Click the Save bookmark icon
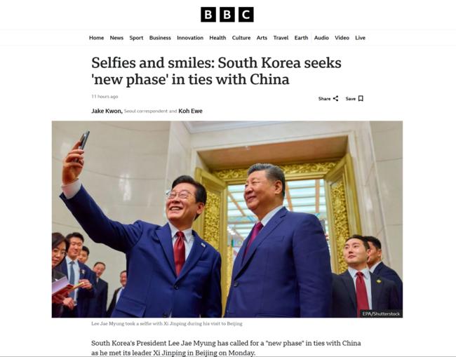This screenshot has width=456, height=357. 361,99
